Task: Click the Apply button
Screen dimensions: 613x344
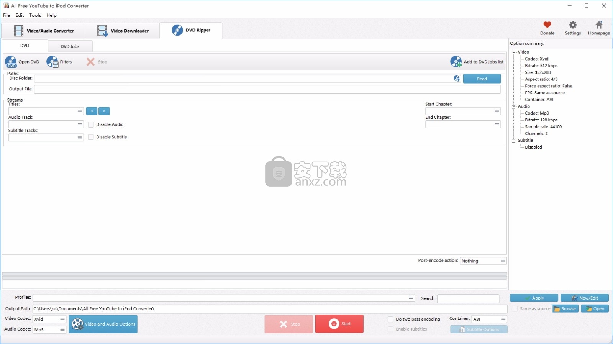Action: pyautogui.click(x=534, y=298)
